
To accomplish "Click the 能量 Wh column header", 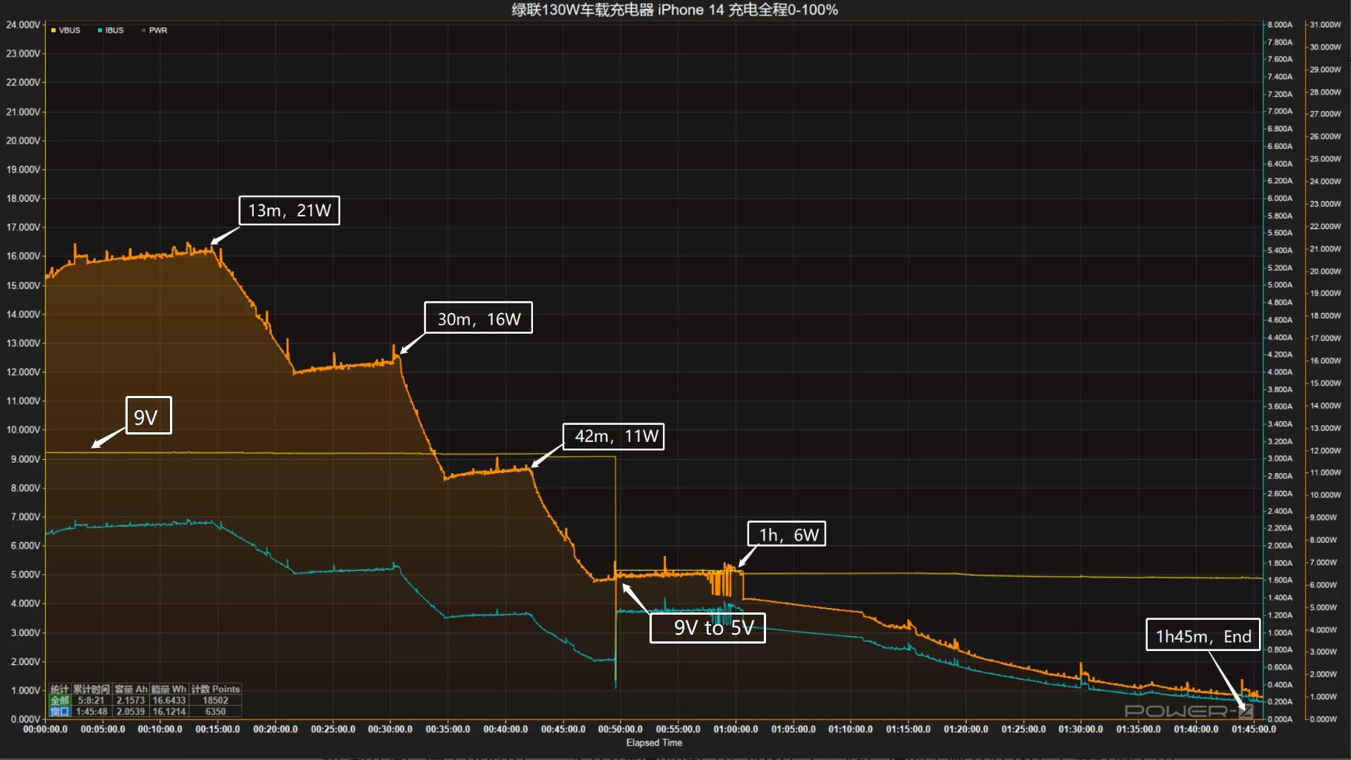I will [x=169, y=689].
